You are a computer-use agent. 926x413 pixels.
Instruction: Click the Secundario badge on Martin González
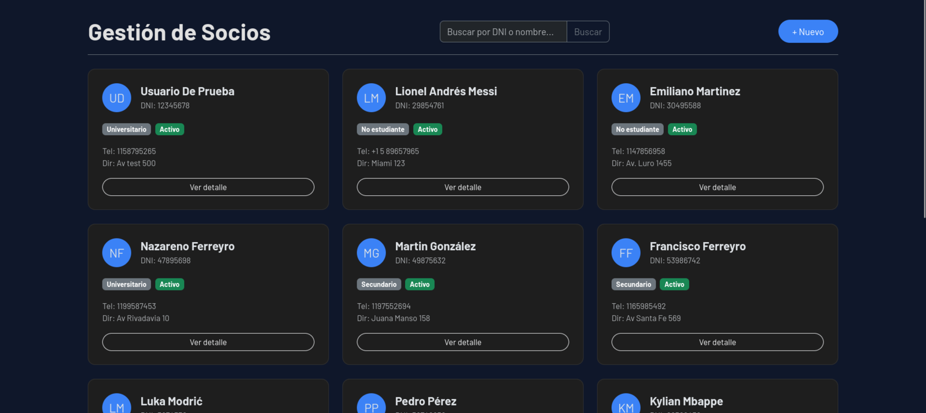379,284
